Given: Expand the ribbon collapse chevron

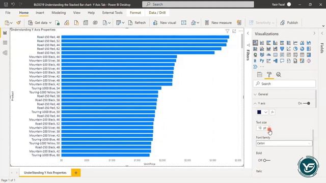Looking at the screenshot, I should click(x=323, y=26).
